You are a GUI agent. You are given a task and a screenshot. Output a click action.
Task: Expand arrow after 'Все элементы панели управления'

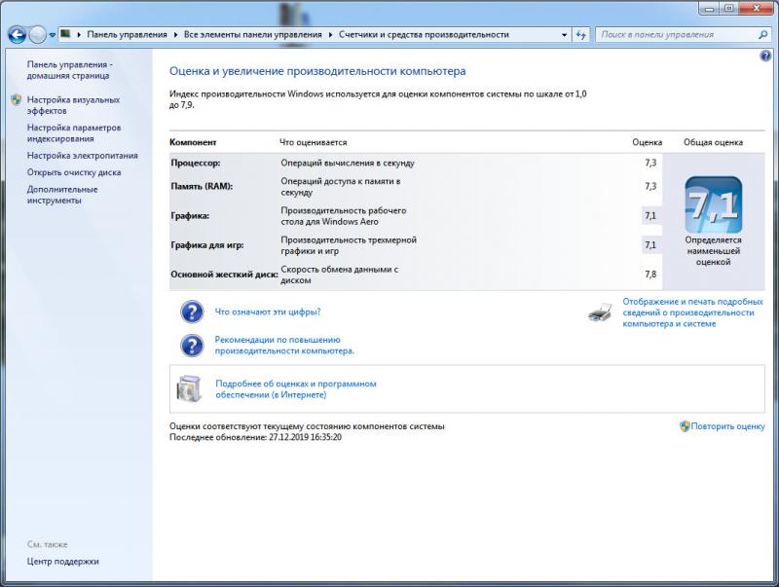(x=330, y=35)
